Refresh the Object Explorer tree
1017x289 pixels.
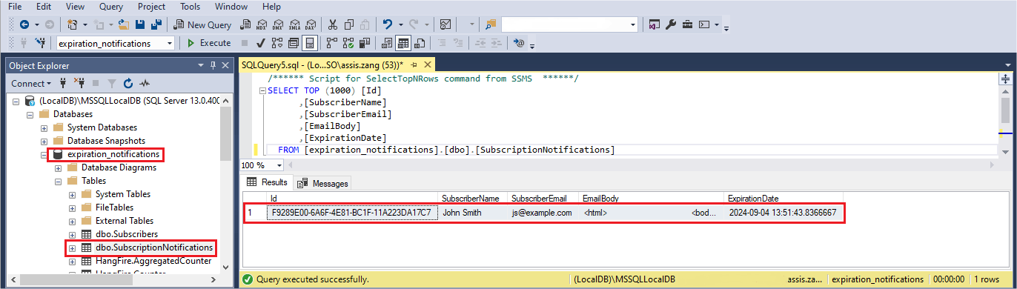click(x=128, y=84)
